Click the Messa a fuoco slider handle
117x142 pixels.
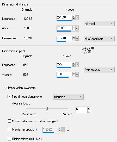(x=47, y=108)
